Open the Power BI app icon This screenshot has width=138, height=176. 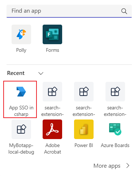[84, 129]
